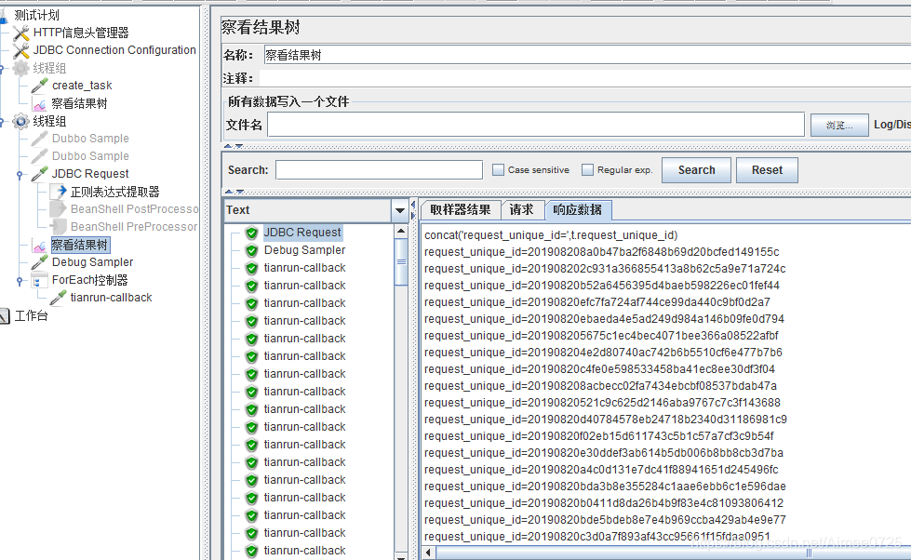The width and height of the screenshot is (911, 560).
Task: Switch to the 取样器结果 tab
Action: (460, 209)
